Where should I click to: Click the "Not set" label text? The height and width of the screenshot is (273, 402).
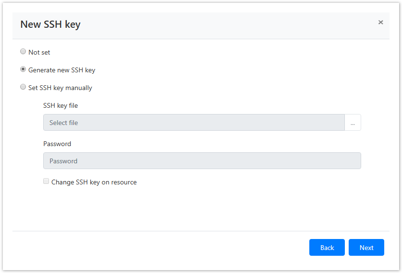39,52
